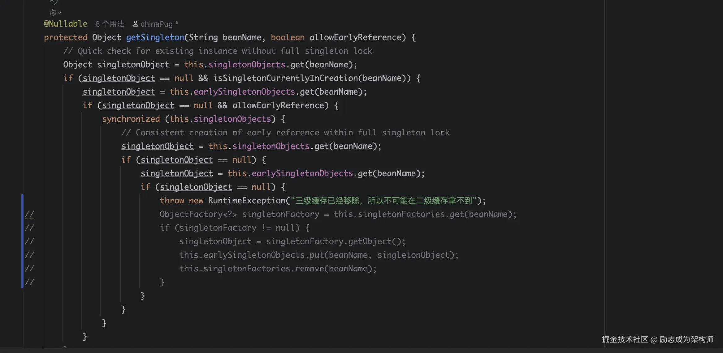Click the blue change marker in the gutter
The width and height of the screenshot is (723, 353).
(22, 241)
